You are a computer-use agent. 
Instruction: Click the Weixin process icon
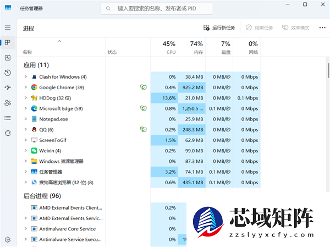(x=34, y=151)
